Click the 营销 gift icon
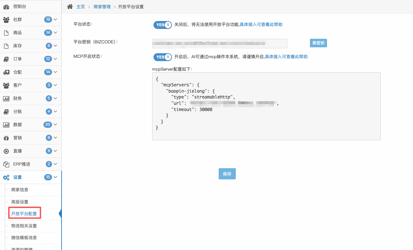The image size is (413, 250). (6, 138)
